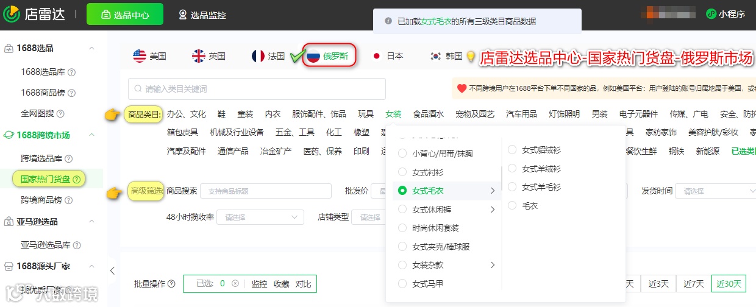Select the Korean flag for 韩国 market

[435, 56]
